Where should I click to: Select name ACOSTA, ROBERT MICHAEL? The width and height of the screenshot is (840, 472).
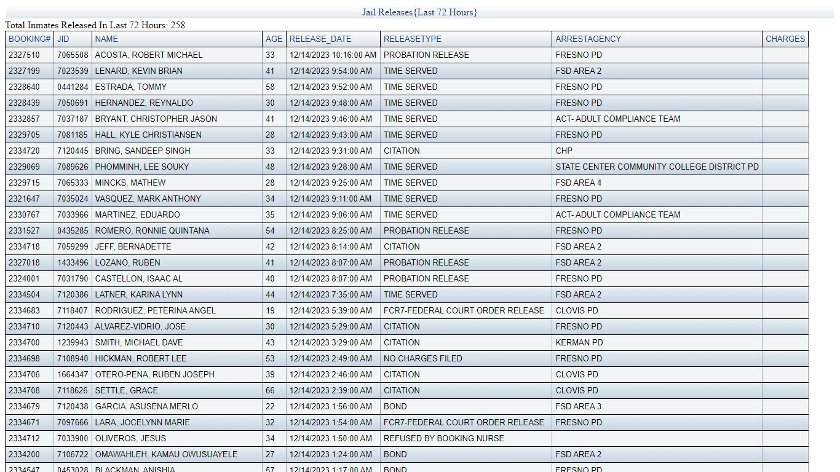click(x=149, y=55)
